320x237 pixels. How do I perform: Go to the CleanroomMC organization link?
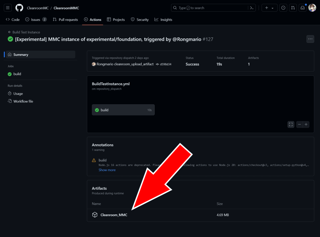38,8
